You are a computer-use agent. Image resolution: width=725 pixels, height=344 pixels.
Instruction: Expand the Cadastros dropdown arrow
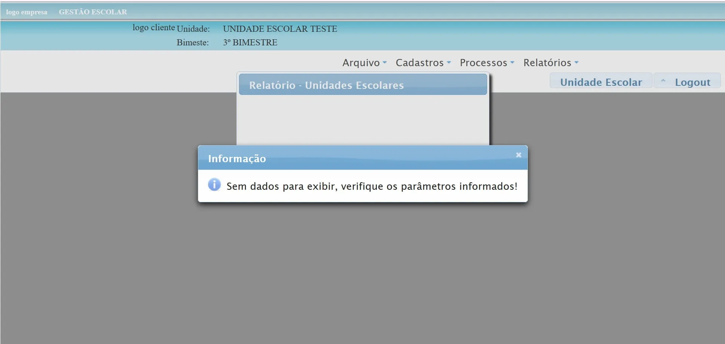coord(449,63)
